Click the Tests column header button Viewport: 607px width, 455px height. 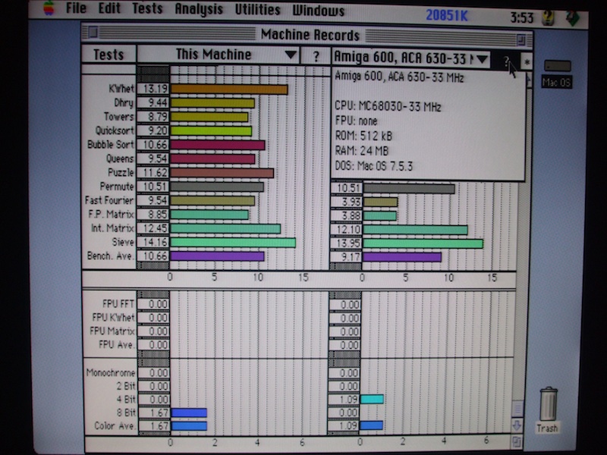(109, 55)
